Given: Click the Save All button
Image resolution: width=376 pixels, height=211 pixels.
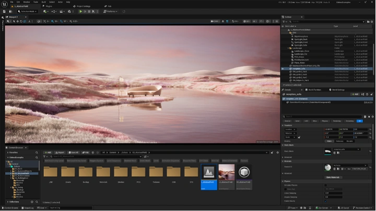Looking at the screenshot, I should [x=74, y=152].
